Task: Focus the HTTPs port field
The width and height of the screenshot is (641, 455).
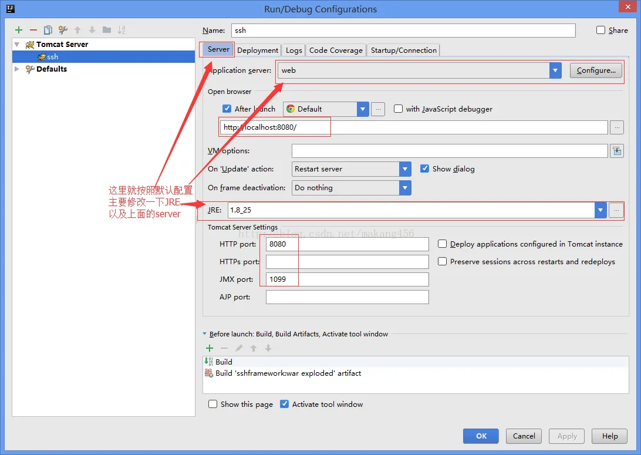Action: [x=347, y=262]
